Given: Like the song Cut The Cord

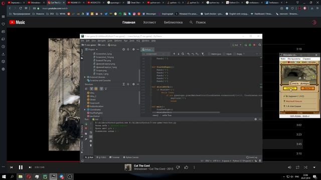Looking at the screenshot, I should tap(186, 167).
